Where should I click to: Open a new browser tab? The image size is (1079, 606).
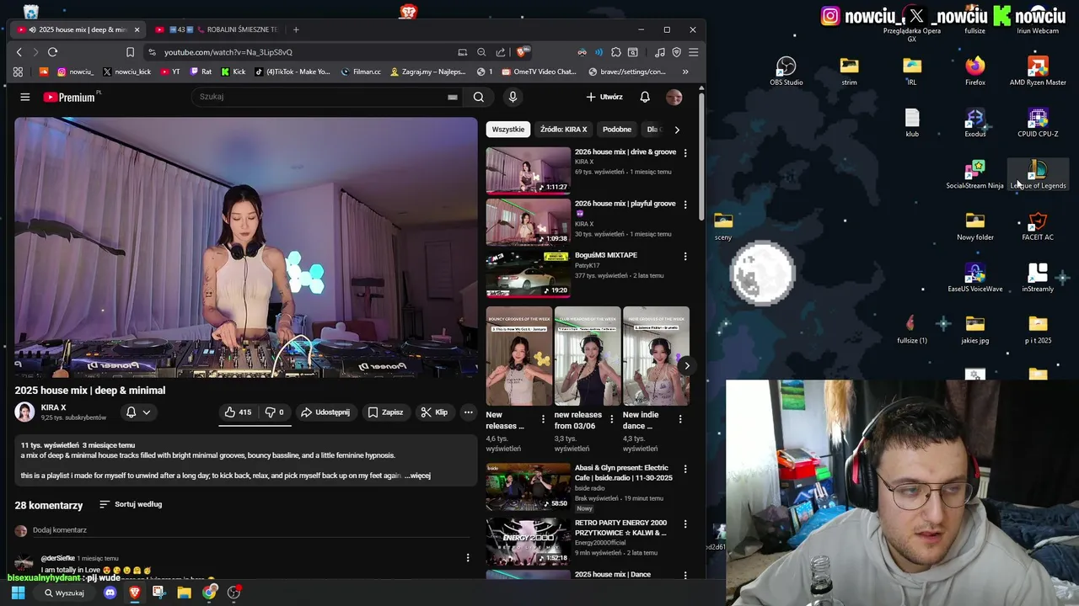[x=296, y=29]
